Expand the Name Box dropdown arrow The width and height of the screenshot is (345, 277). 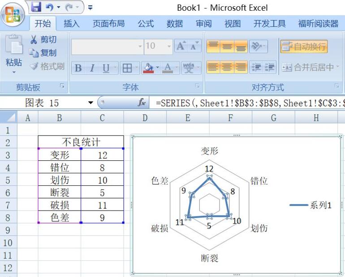[91, 103]
